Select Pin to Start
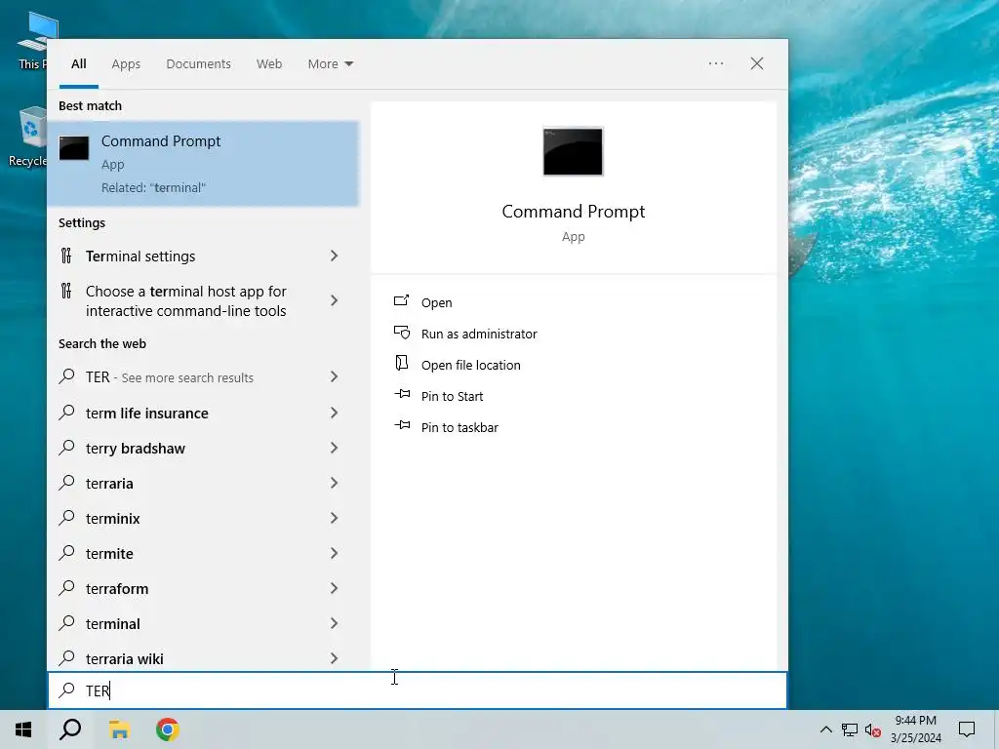Viewport: 999px width, 749px height. tap(452, 396)
